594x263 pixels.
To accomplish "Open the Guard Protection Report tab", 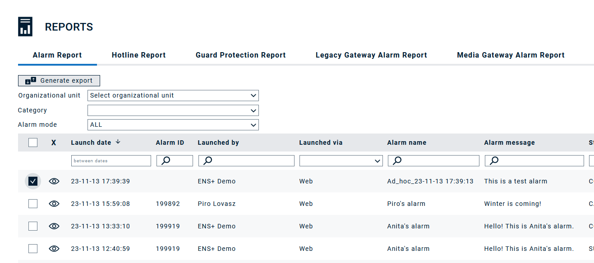I will (241, 55).
